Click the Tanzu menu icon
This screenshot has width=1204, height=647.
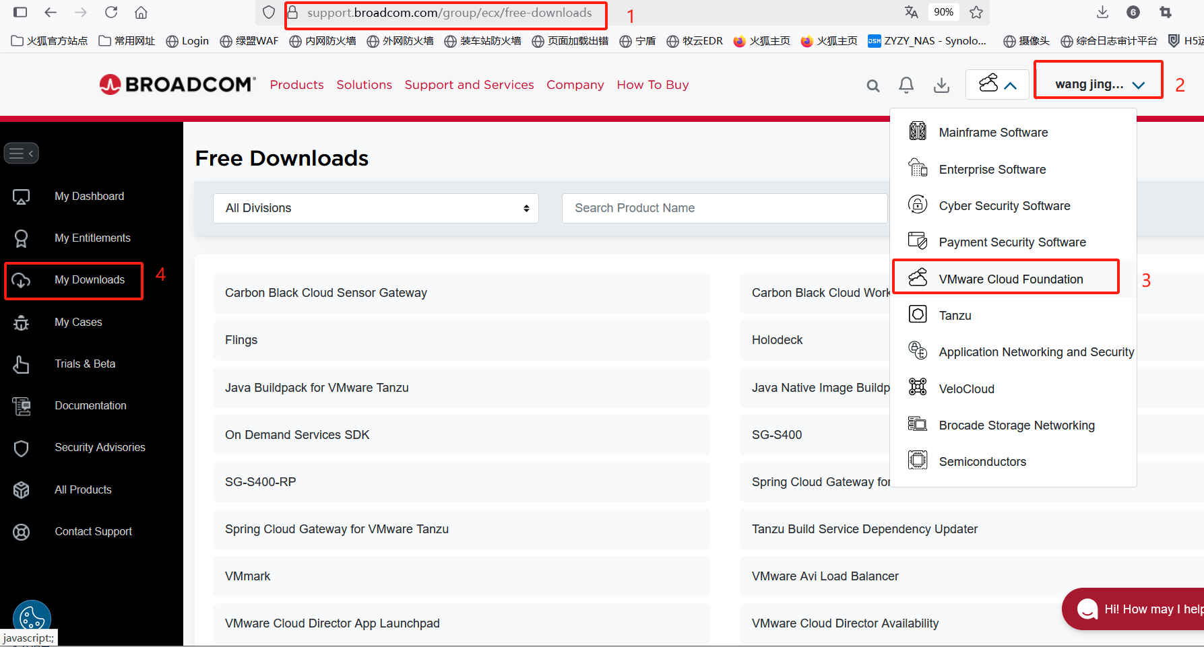tap(918, 314)
